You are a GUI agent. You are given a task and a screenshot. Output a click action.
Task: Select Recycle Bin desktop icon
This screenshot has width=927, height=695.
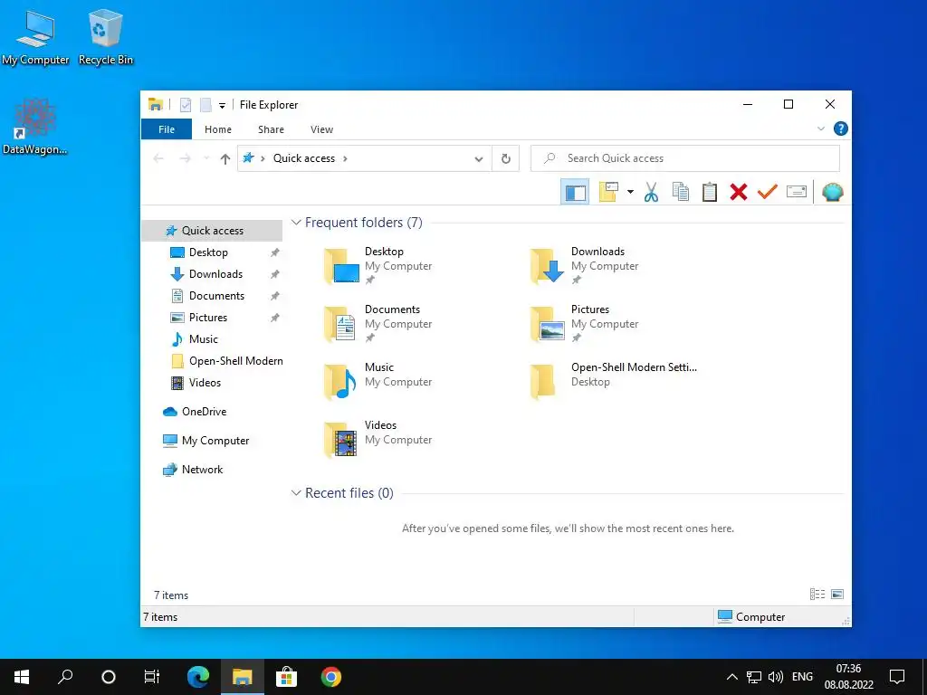pyautogui.click(x=106, y=37)
